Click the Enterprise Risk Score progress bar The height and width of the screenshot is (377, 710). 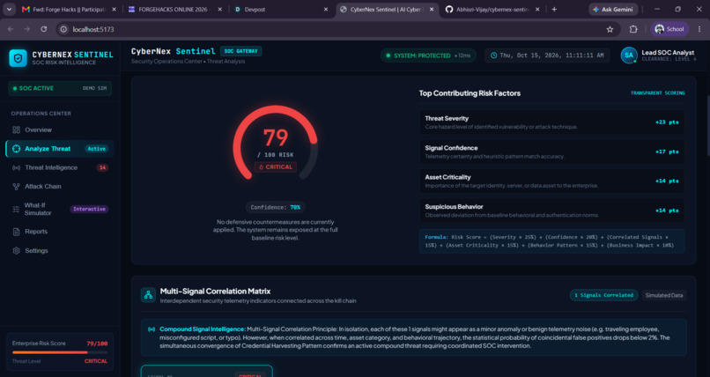(x=60, y=352)
